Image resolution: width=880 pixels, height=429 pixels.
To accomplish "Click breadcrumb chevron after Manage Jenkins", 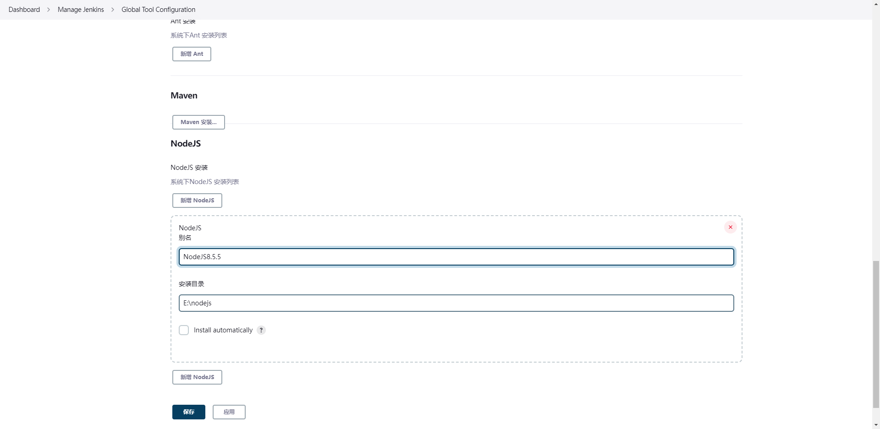I will click(113, 10).
